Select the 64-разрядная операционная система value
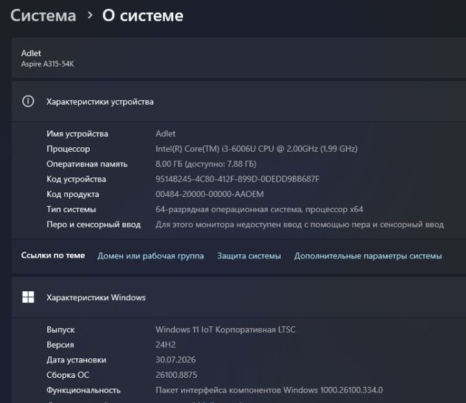The width and height of the screenshot is (466, 403). click(x=259, y=209)
